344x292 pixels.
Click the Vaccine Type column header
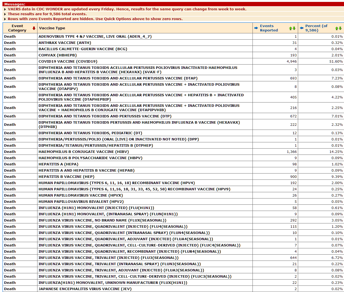[52, 28]
